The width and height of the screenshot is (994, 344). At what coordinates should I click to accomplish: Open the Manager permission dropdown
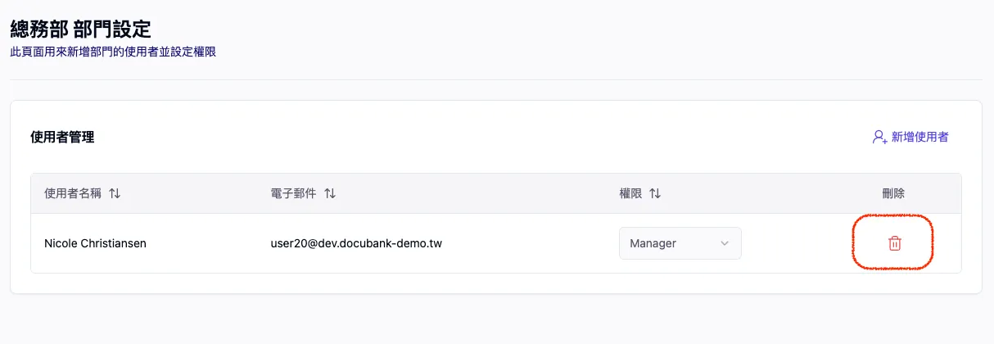[680, 243]
